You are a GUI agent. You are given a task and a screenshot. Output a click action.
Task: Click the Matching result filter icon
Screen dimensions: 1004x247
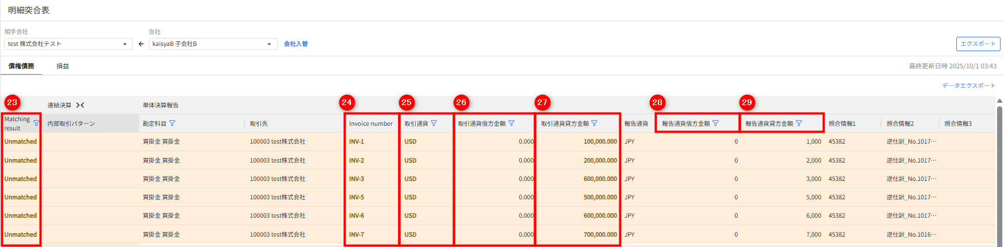coord(36,123)
